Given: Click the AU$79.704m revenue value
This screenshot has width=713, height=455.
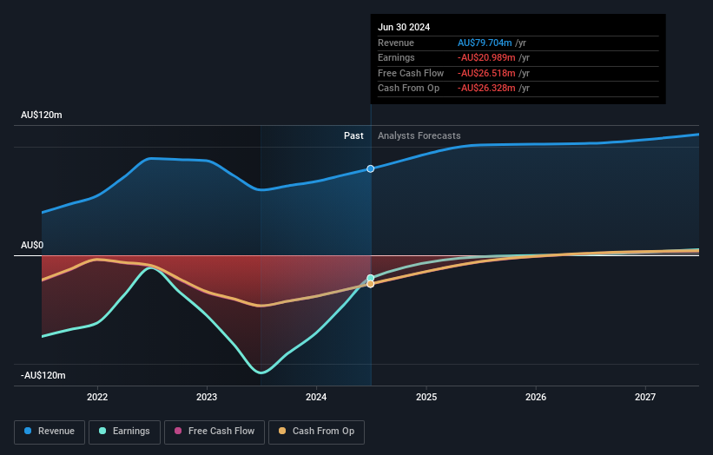Looking at the screenshot, I should tap(485, 43).
